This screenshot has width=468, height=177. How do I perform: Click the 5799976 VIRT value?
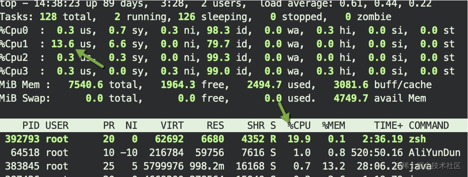point(164,166)
